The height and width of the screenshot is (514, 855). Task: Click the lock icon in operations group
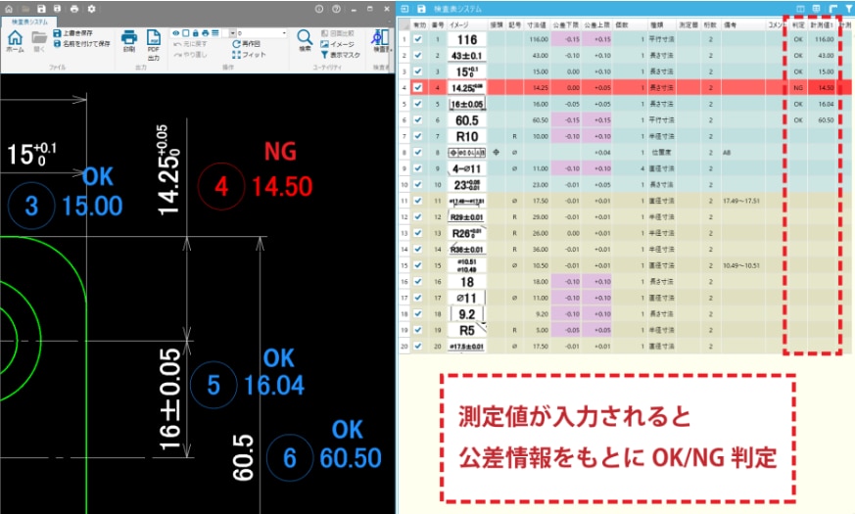pyautogui.click(x=196, y=33)
